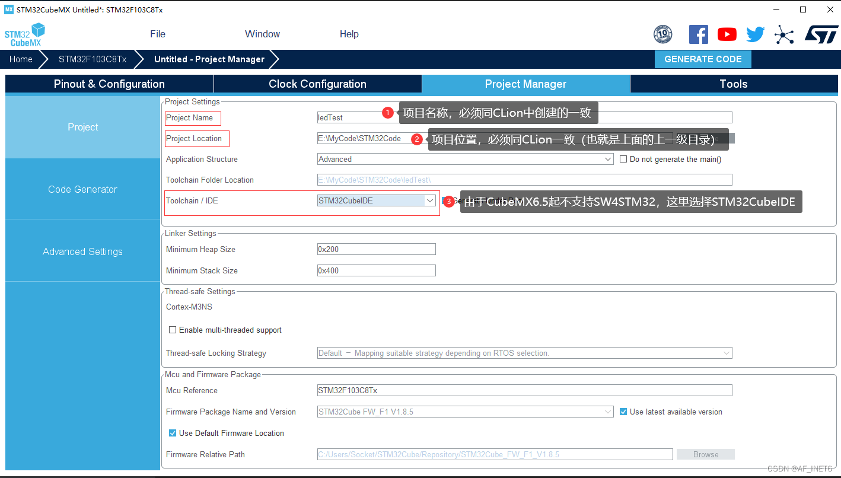Open the Code Generator side panel
The height and width of the screenshot is (478, 841).
point(83,189)
